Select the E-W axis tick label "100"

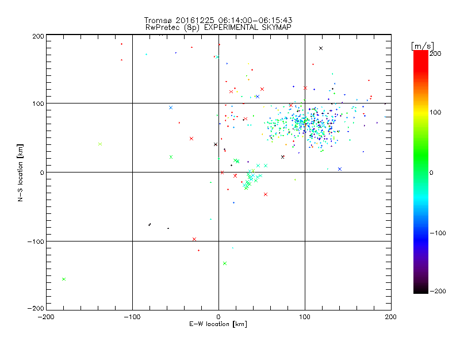click(x=305, y=317)
